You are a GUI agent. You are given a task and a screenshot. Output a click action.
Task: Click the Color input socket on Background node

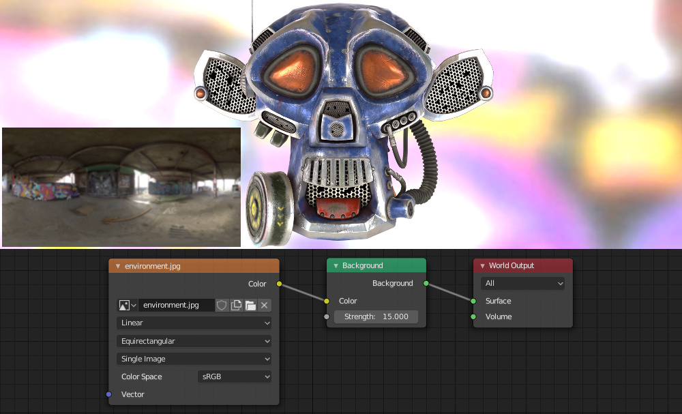coord(327,301)
